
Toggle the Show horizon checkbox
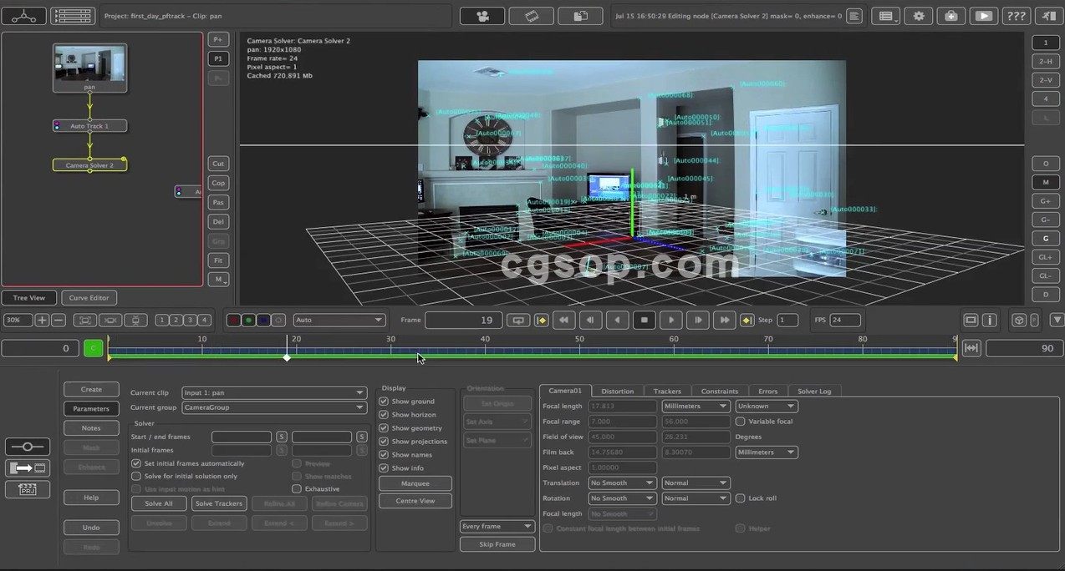[x=384, y=415]
